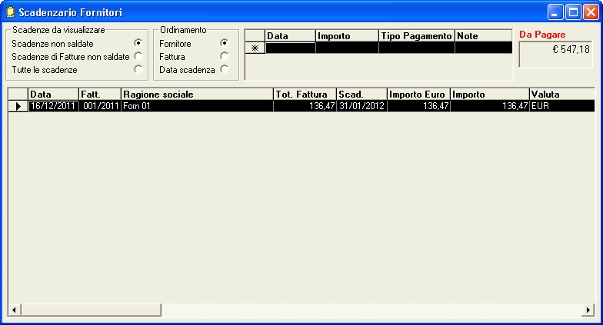Click the left arrow of horizontal scrollbar
The width and height of the screenshot is (603, 325).
point(14,310)
